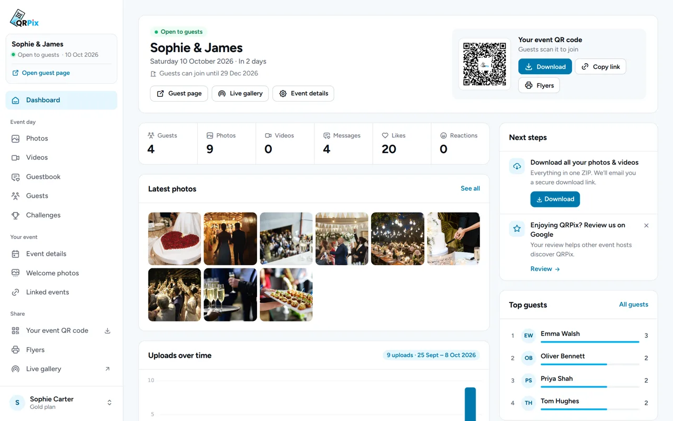Click Priya Shah's PS avatar
The width and height of the screenshot is (673, 421).
(x=528, y=380)
